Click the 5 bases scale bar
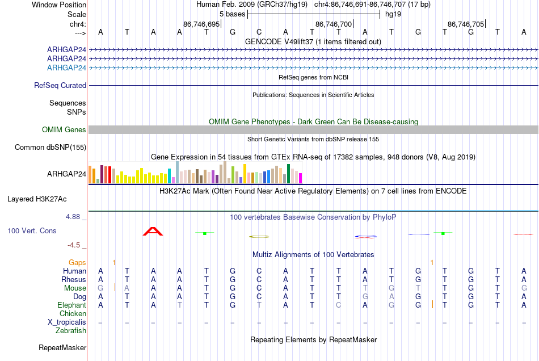 pyautogui.click(x=314, y=14)
